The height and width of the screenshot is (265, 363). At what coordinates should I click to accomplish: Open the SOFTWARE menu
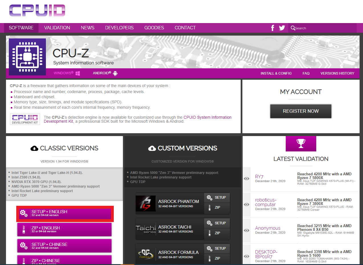21,28
